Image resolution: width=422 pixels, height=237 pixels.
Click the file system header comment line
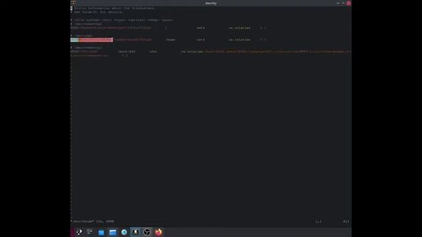click(x=122, y=20)
